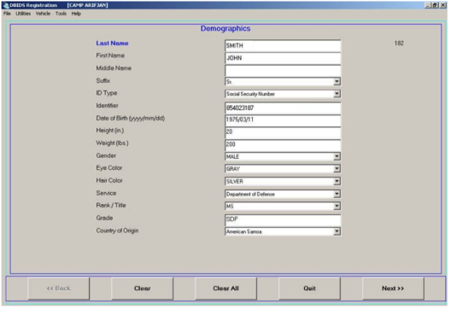Open the Tools menu
This screenshot has height=309, width=451.
click(x=61, y=14)
